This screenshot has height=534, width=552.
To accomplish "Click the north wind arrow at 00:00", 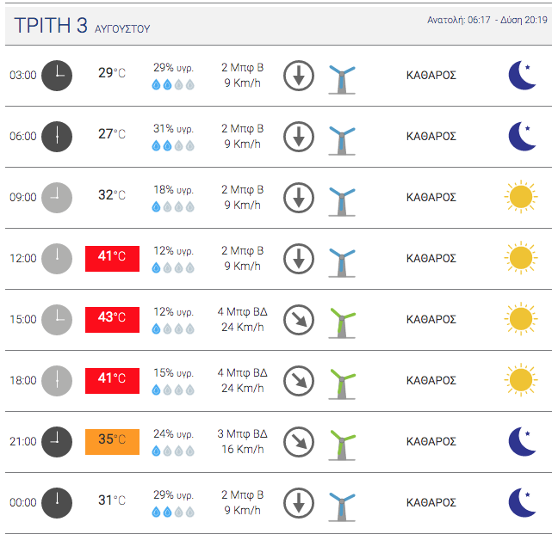I will coord(299,503).
